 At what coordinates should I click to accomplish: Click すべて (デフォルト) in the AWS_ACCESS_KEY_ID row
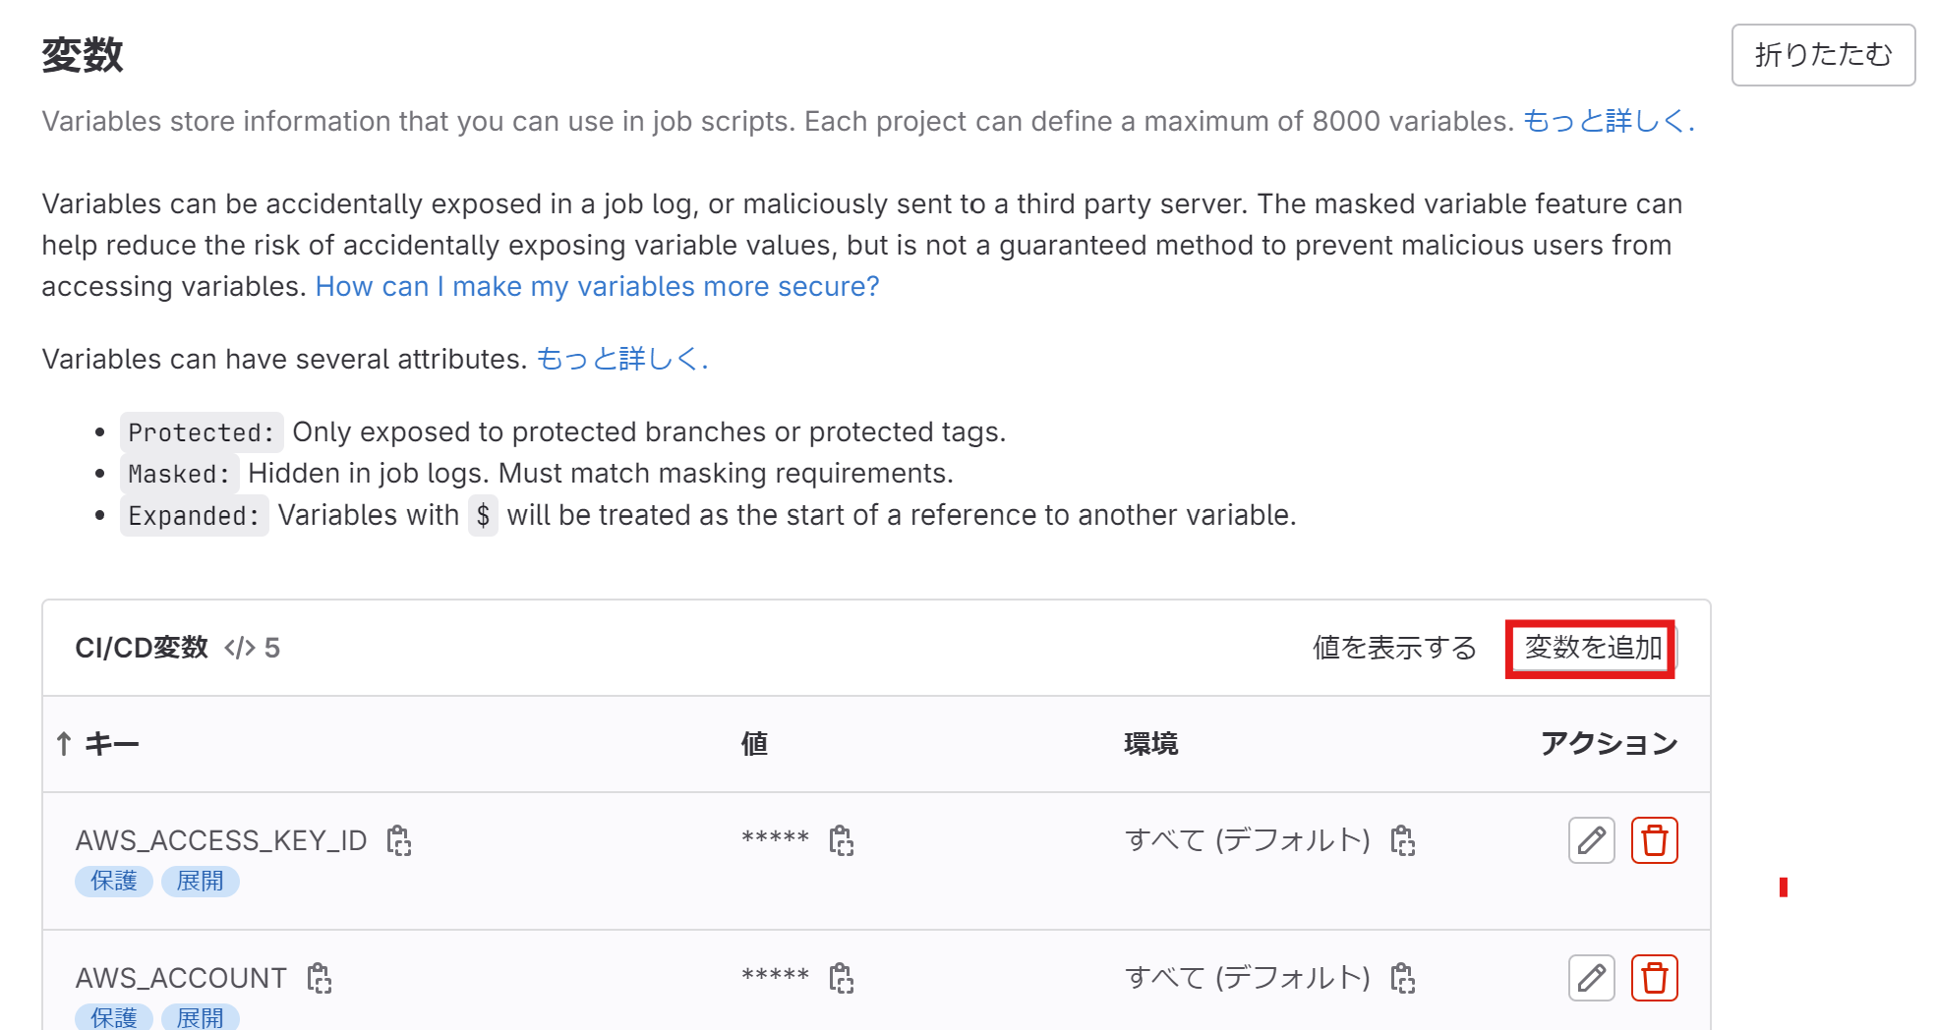[1248, 840]
